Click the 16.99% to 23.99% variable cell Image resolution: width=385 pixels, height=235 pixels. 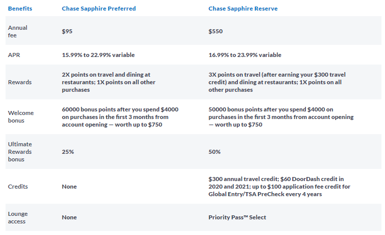click(x=245, y=55)
